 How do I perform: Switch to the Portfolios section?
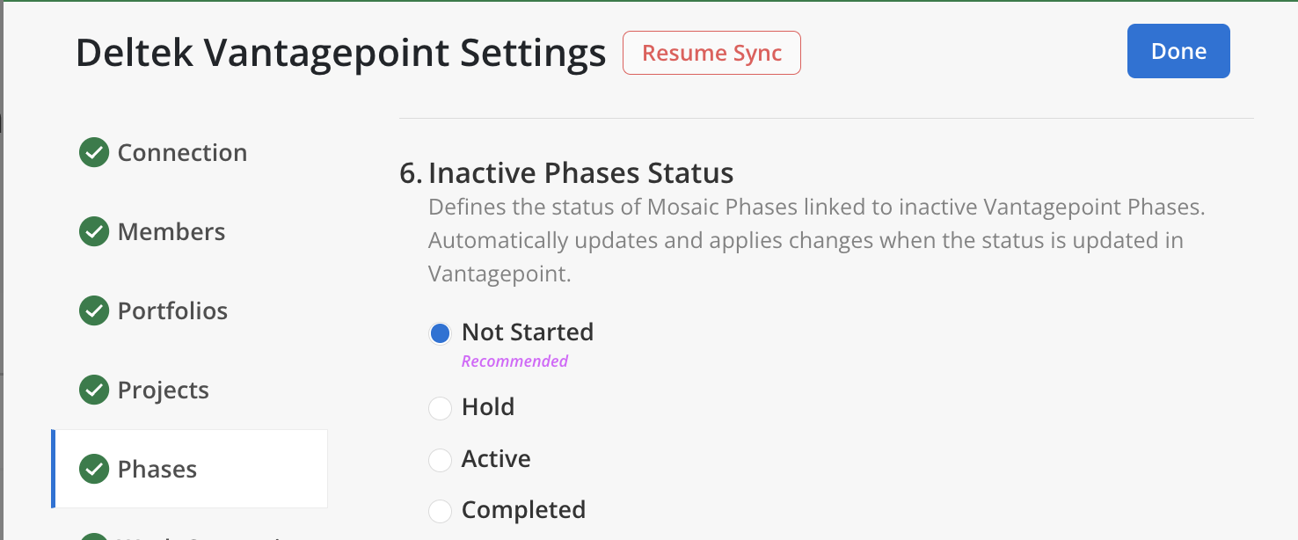click(172, 310)
